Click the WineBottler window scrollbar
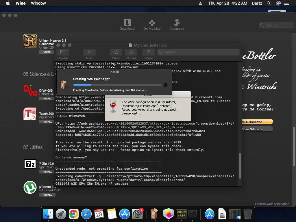This screenshot has height=222, width=296. [x=294, y=147]
